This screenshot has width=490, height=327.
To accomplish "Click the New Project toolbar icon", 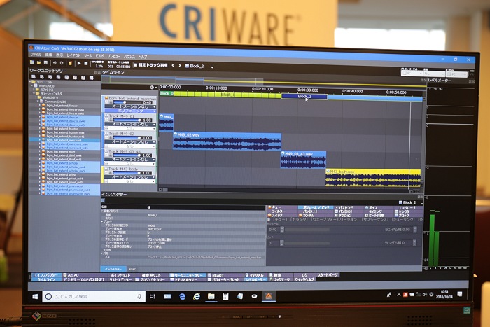I will (32, 62).
